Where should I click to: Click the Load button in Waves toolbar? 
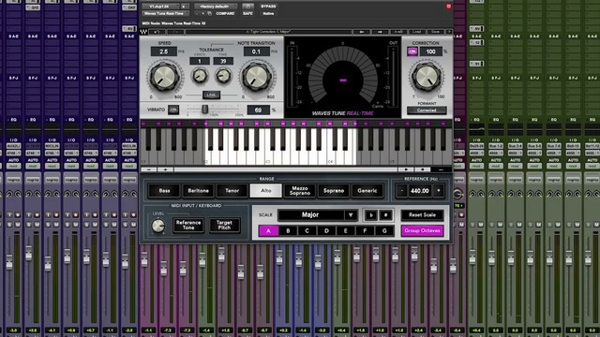[416, 32]
